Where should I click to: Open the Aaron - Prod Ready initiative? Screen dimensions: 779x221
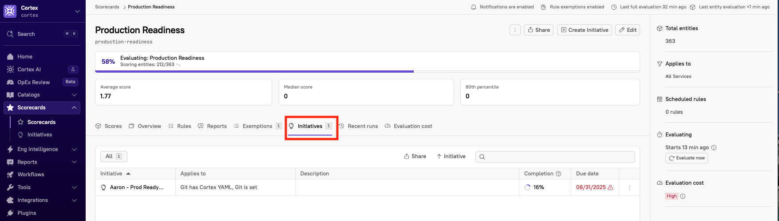coord(137,187)
